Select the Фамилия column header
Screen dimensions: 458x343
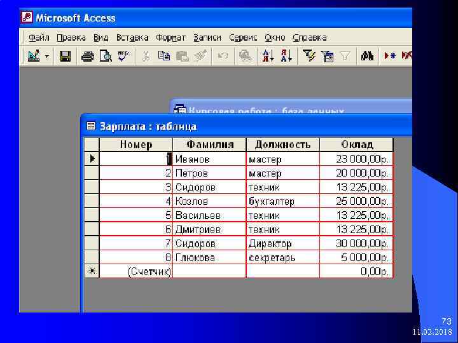pos(209,144)
